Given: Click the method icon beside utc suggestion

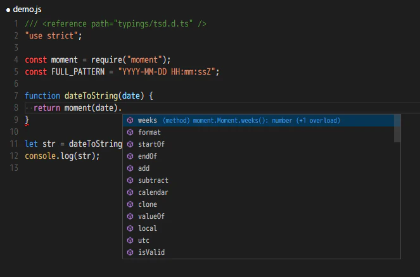Looking at the screenshot, I should point(130,240).
